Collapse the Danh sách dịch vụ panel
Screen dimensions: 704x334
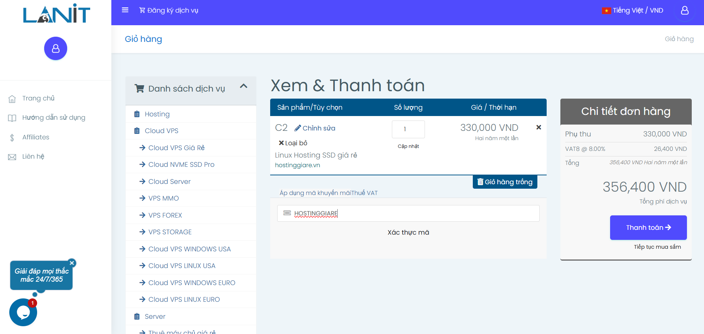pos(243,86)
